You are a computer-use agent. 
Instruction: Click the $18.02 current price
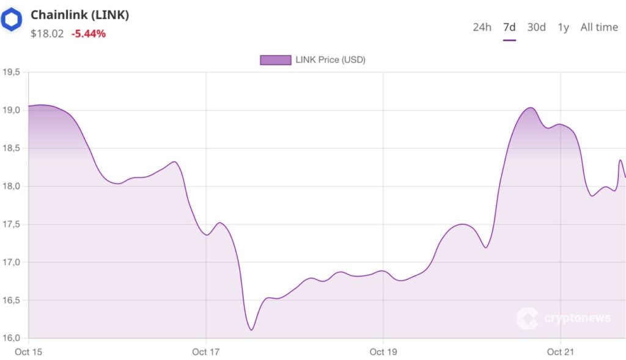click(47, 34)
